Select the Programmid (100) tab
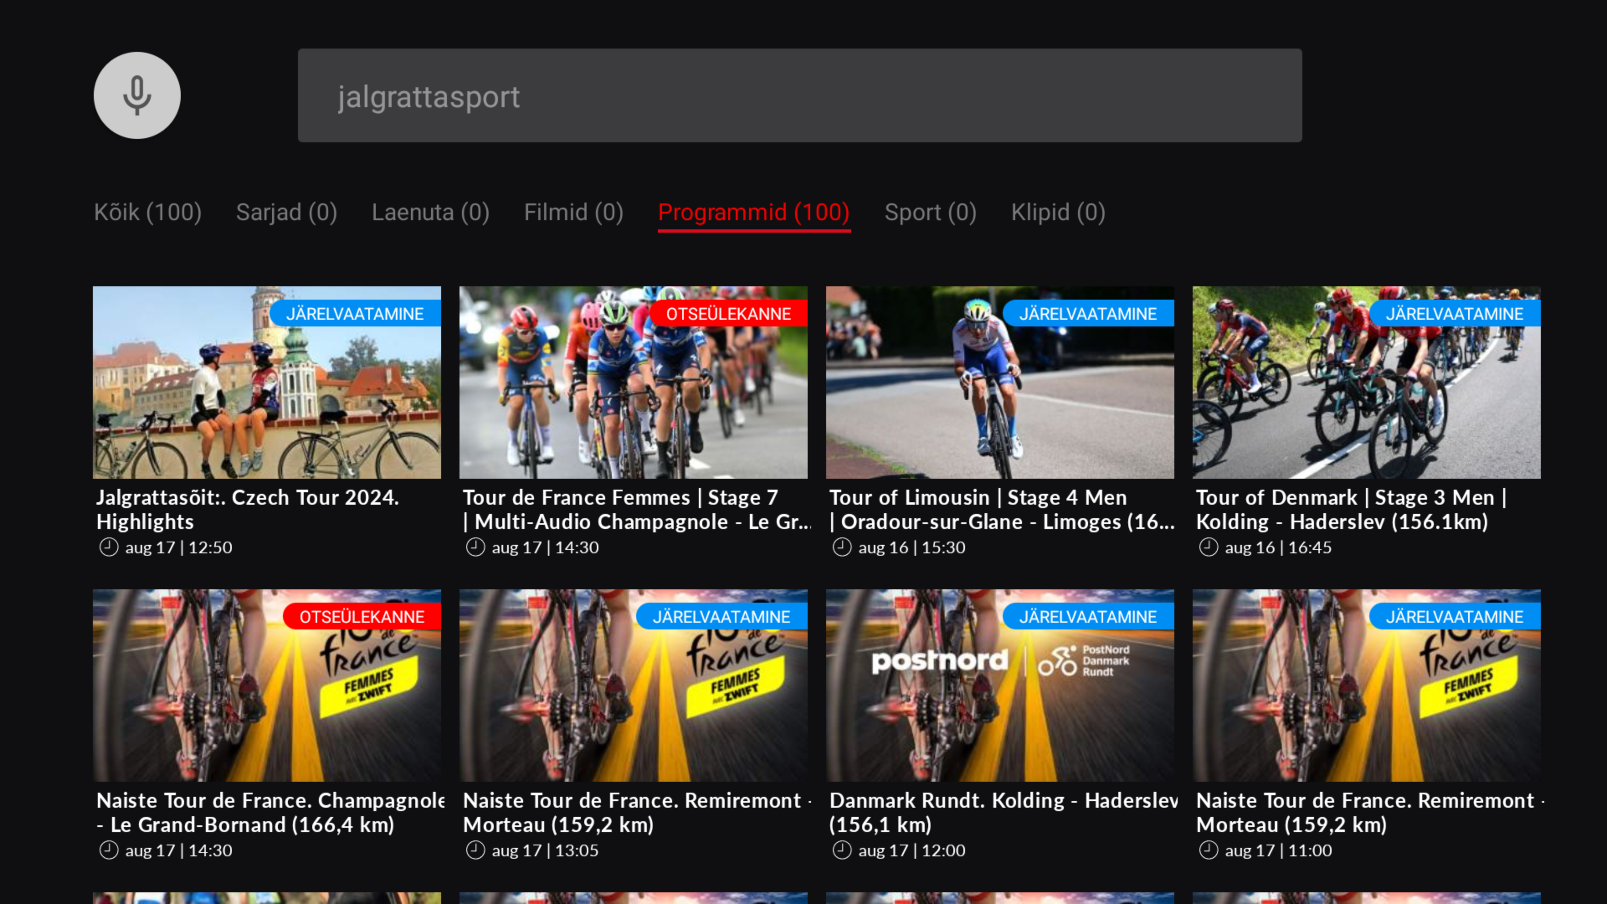This screenshot has width=1607, height=904. click(754, 213)
